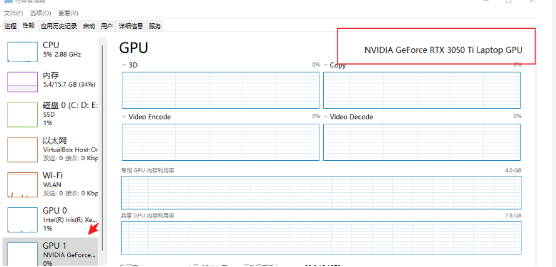
Task: Open the 3D engine dropdown chevron
Action: coord(124,65)
